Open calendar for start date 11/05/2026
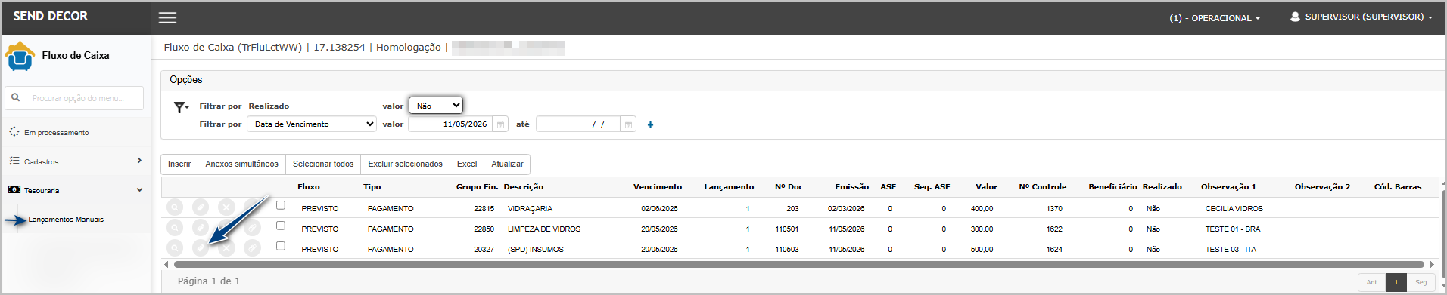The height and width of the screenshot is (295, 1447). tap(500, 124)
